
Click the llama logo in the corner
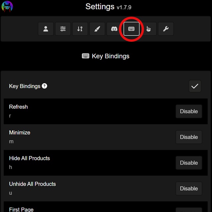[x=7, y=6]
